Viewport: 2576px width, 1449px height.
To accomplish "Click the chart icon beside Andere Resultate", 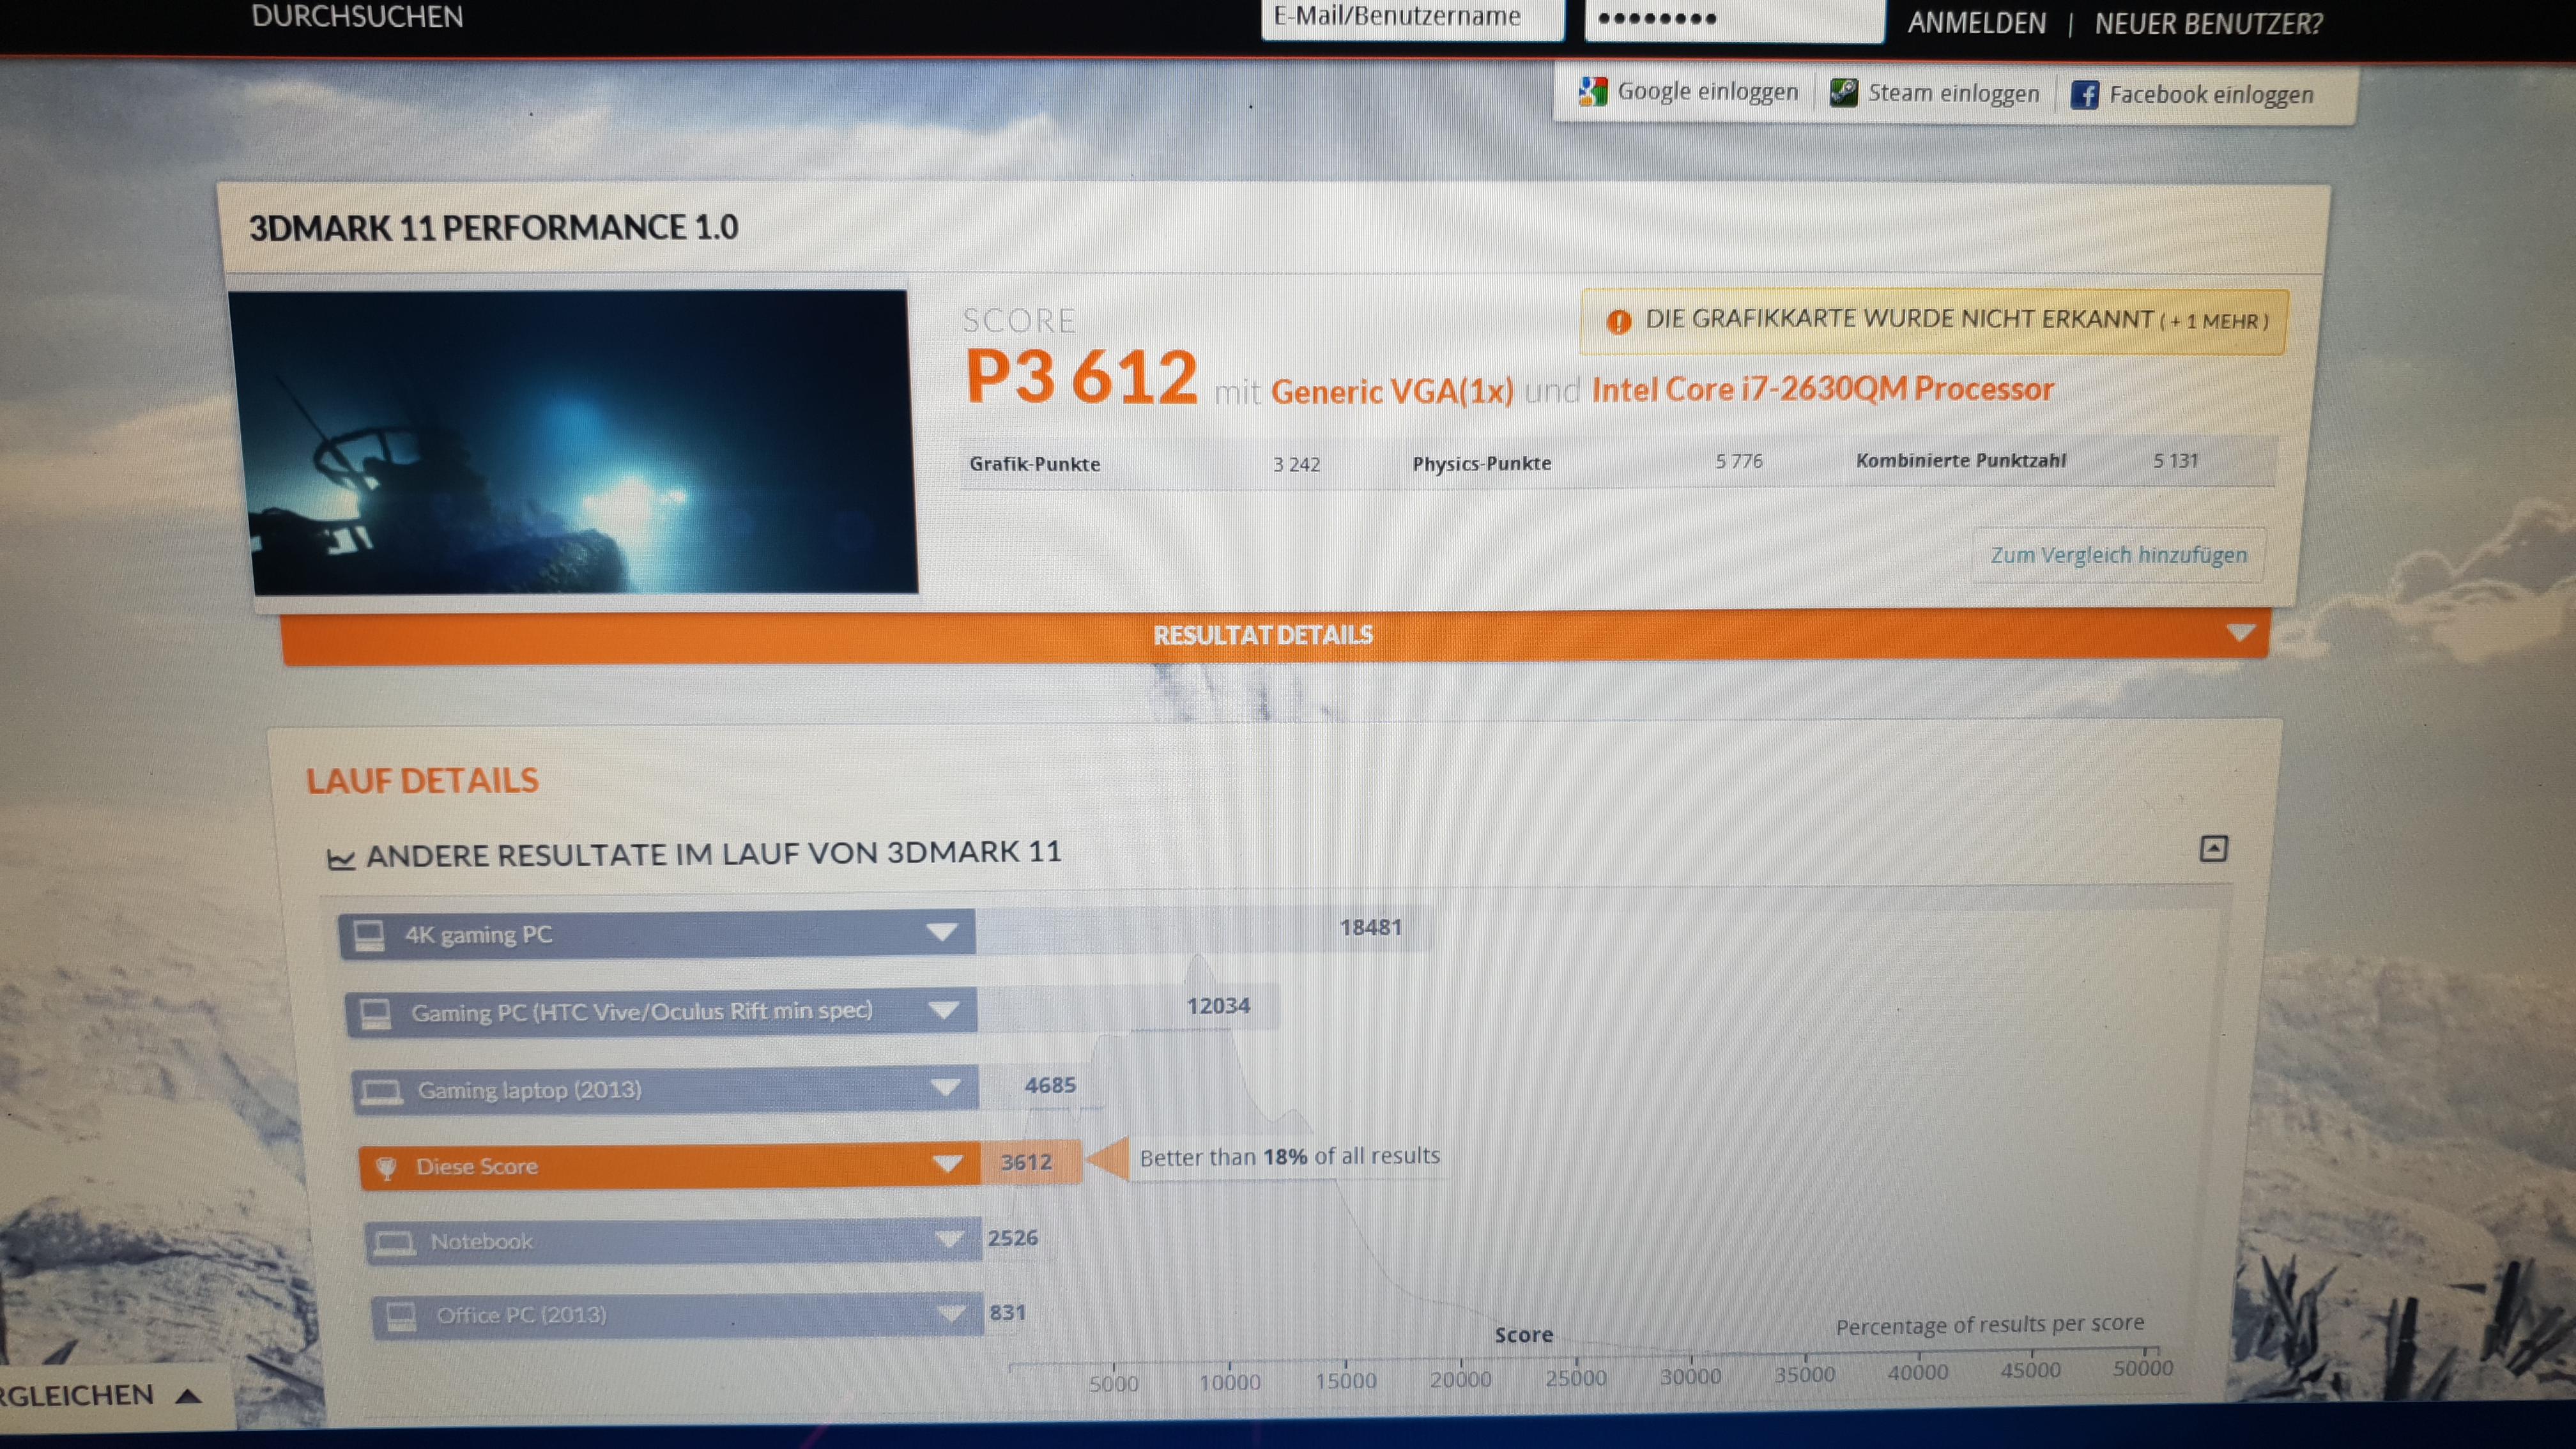I will 341,859.
